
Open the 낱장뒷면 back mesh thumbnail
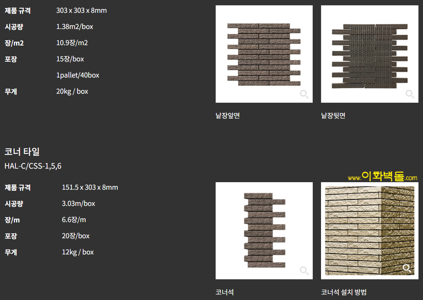pos(369,54)
